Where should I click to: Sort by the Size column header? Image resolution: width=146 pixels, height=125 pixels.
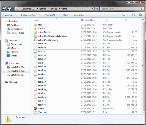tap(127, 20)
